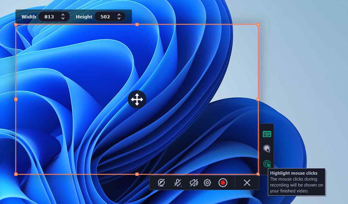Click right-middle handle of capture frame
This screenshot has height=204, width=348.
click(x=258, y=99)
